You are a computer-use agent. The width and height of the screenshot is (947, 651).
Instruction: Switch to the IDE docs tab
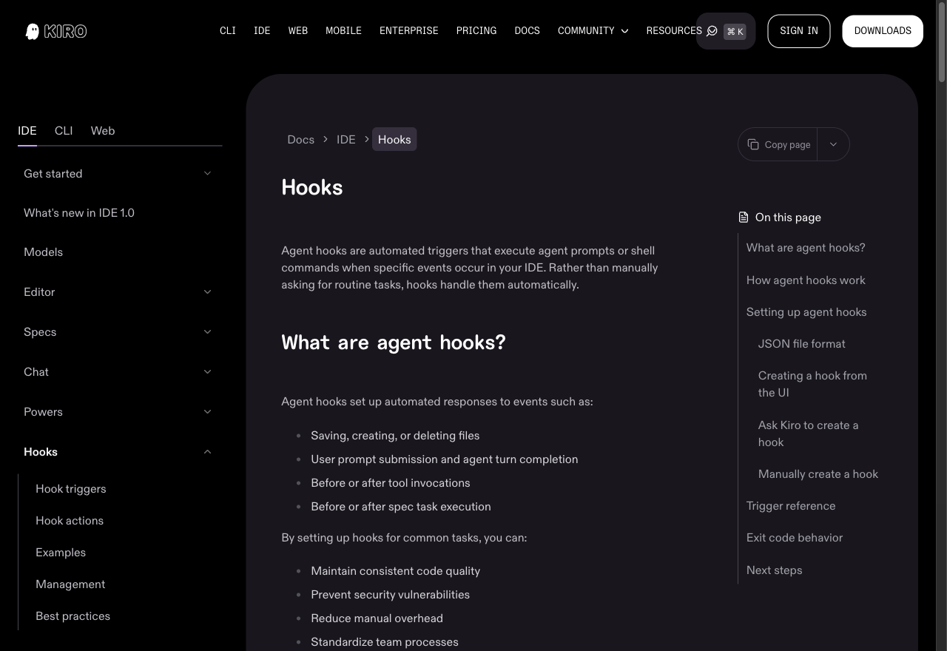click(x=27, y=131)
